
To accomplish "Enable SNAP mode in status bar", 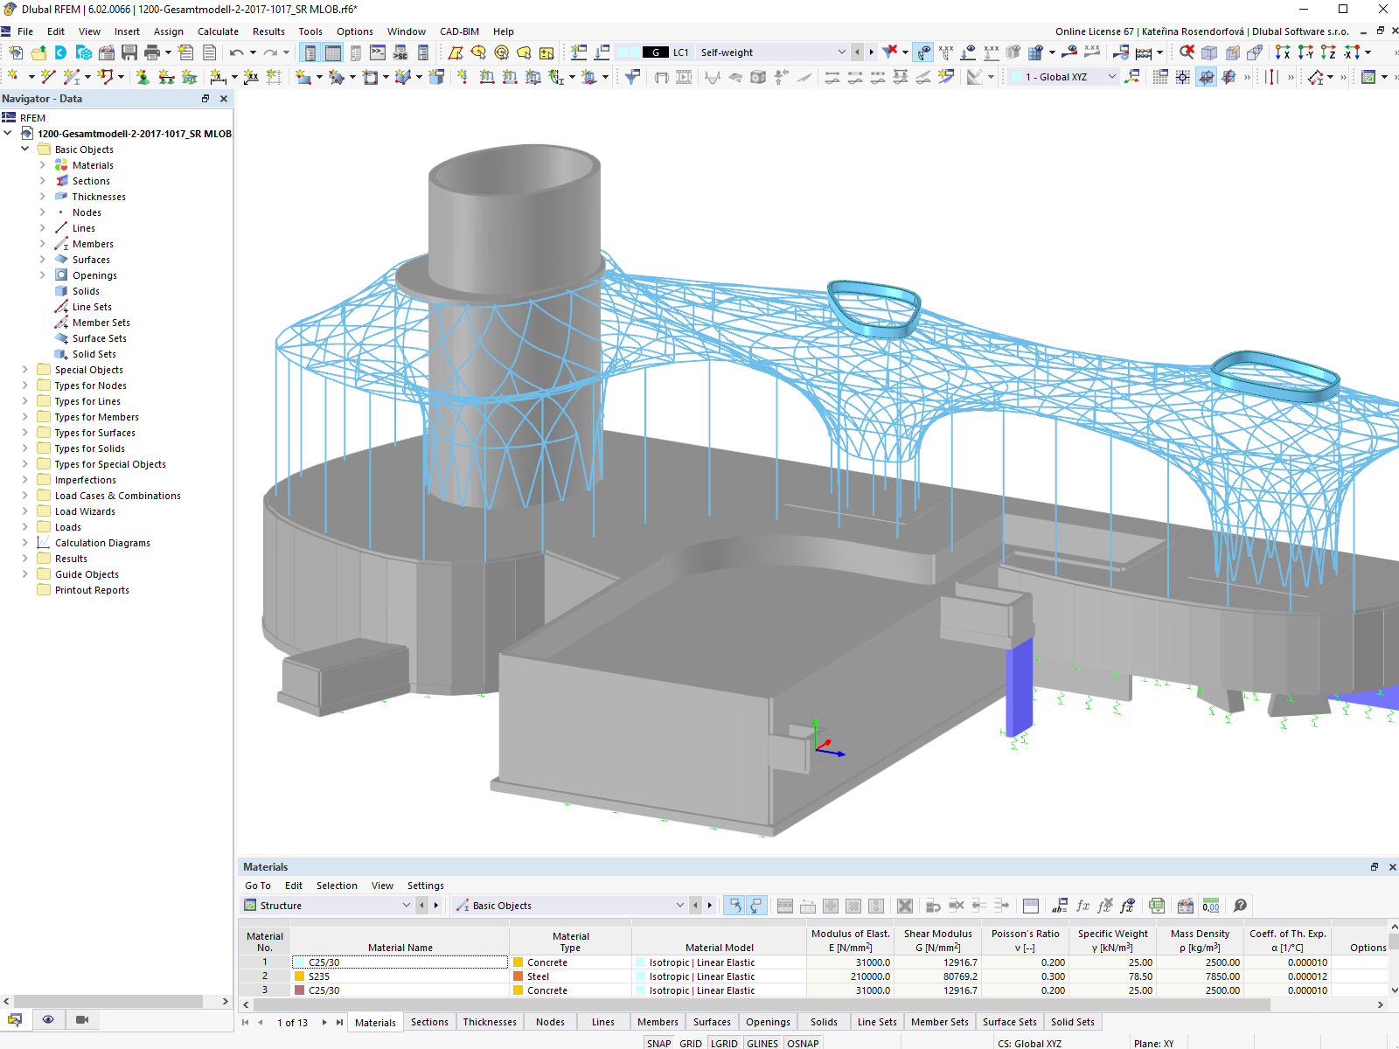I will click(658, 1042).
